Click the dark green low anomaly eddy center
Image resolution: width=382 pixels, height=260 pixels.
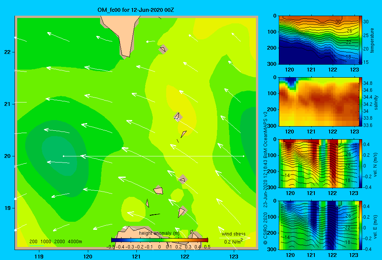click(x=60, y=156)
